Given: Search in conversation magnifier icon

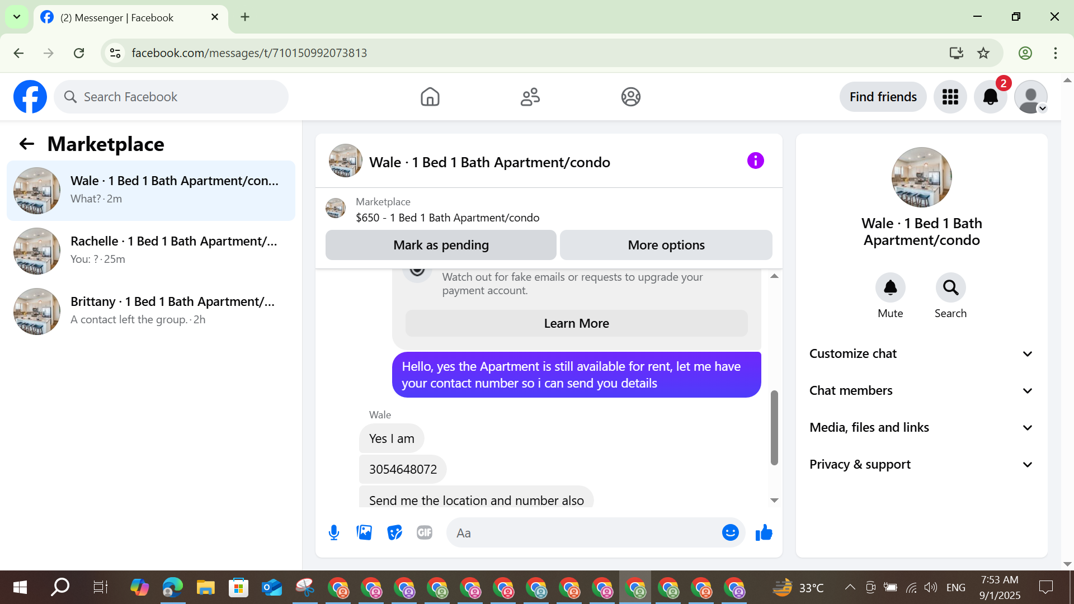Looking at the screenshot, I should (950, 287).
